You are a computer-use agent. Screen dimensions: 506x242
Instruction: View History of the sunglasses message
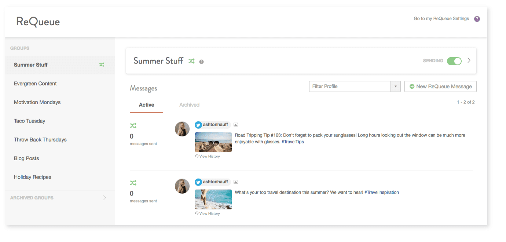click(208, 156)
